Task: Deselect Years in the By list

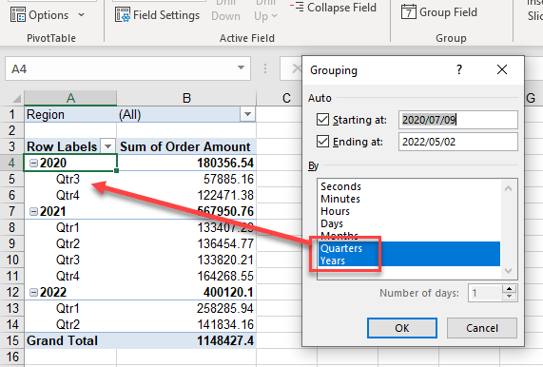Action: point(409,261)
